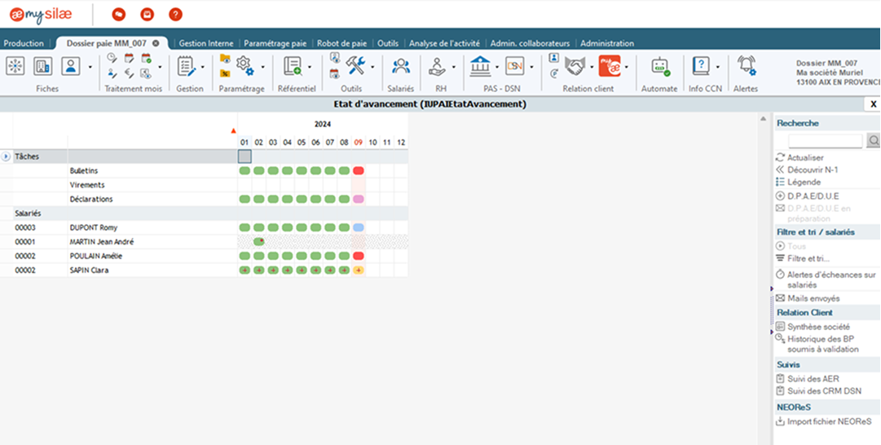
Task: Click Actualiser in the right panel
Action: 805,157
